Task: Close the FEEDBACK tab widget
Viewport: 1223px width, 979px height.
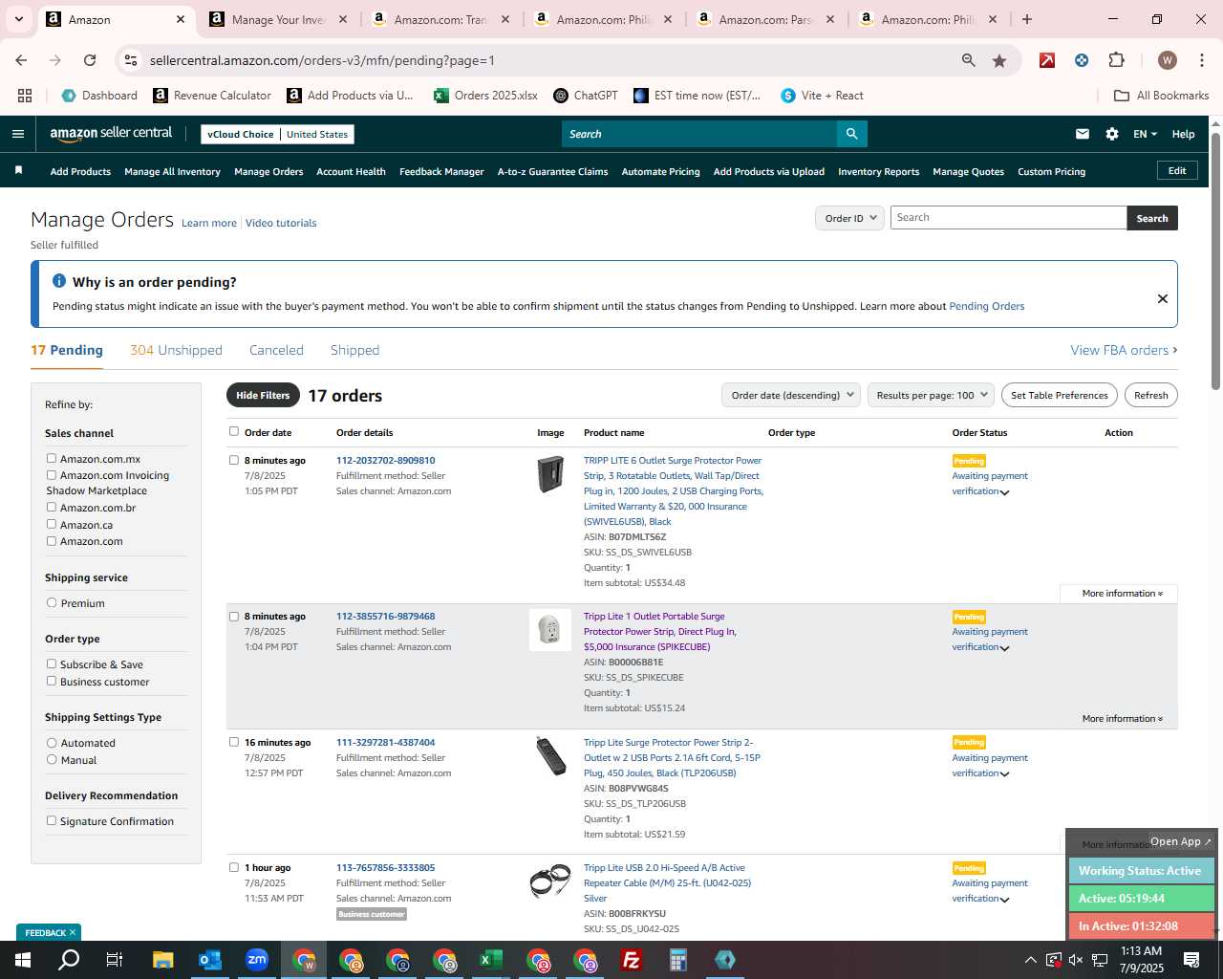Action: 73,932
